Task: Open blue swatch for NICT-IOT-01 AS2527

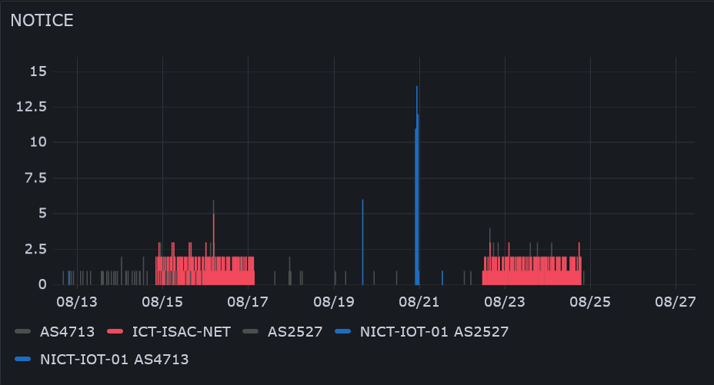Action: (x=344, y=332)
